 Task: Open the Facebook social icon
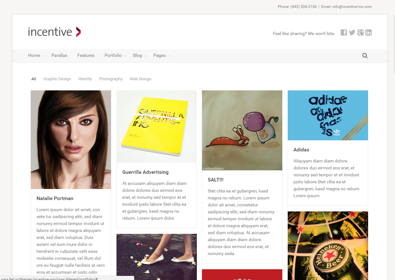point(344,33)
